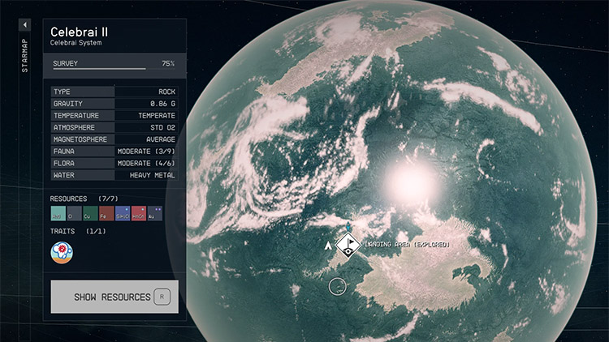Click the Survey progress bar
This screenshot has width=609, height=342.
(x=99, y=69)
